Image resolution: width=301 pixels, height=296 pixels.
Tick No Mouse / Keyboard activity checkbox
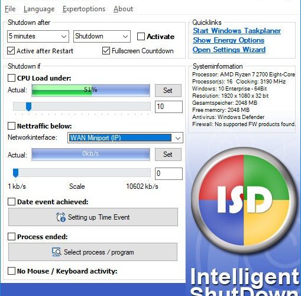(x=11, y=271)
